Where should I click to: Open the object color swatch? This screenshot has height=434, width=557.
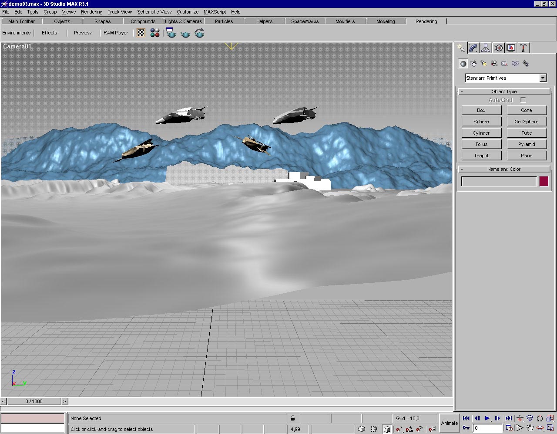point(544,181)
